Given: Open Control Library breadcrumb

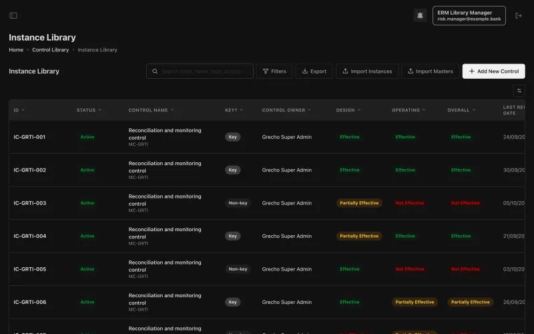Looking at the screenshot, I should click(x=51, y=49).
